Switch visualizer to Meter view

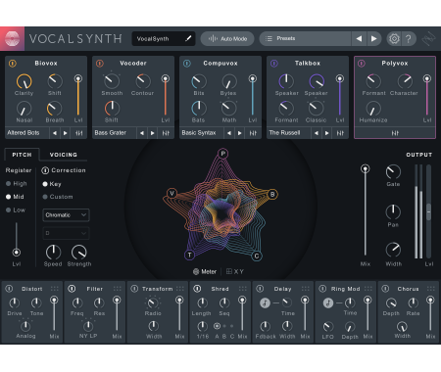[205, 271]
